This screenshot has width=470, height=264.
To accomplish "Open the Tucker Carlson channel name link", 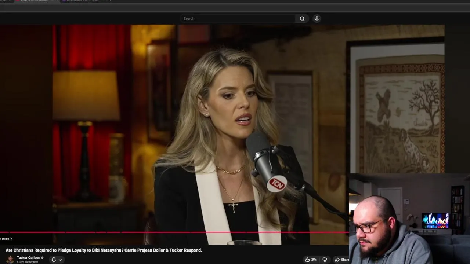I will click(x=28, y=258).
